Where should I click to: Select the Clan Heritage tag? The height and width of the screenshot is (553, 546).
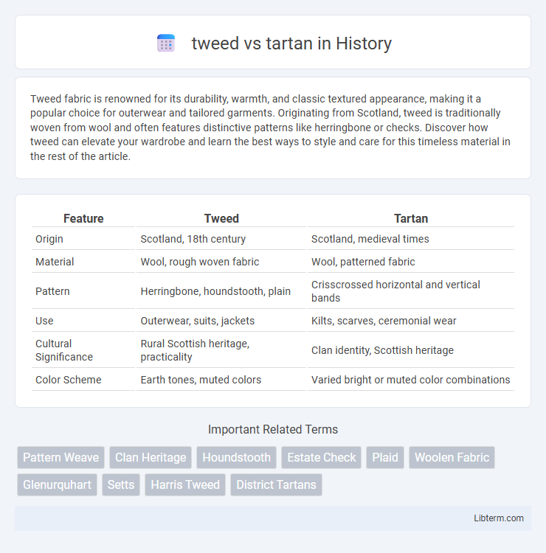click(x=151, y=457)
